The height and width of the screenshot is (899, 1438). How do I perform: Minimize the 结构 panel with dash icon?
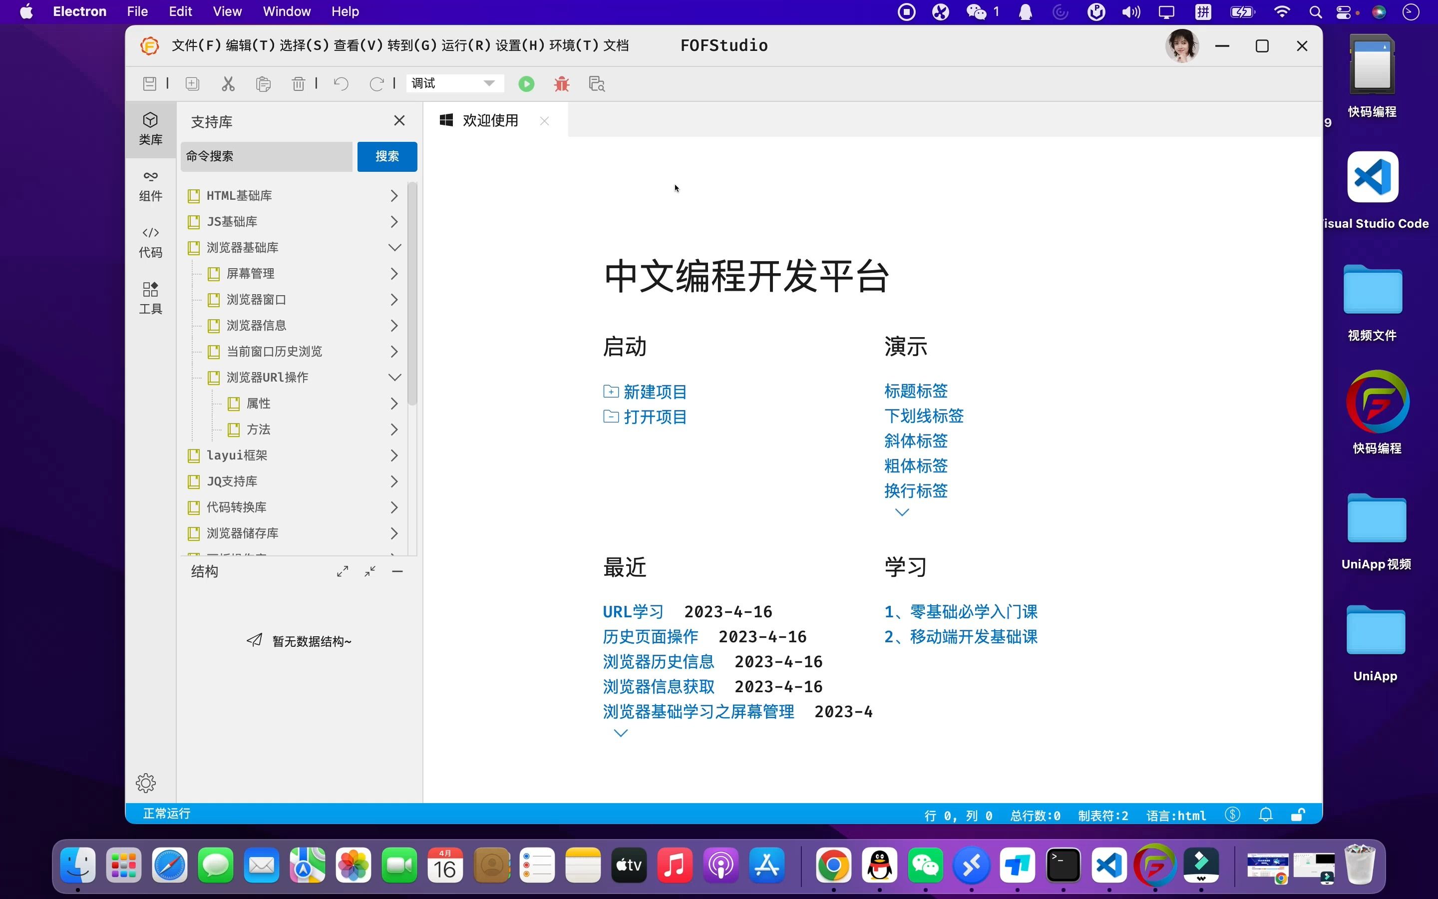397,571
